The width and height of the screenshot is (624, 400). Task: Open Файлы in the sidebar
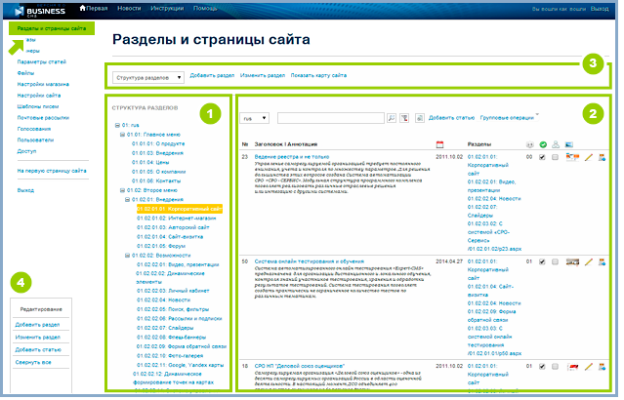(x=25, y=73)
